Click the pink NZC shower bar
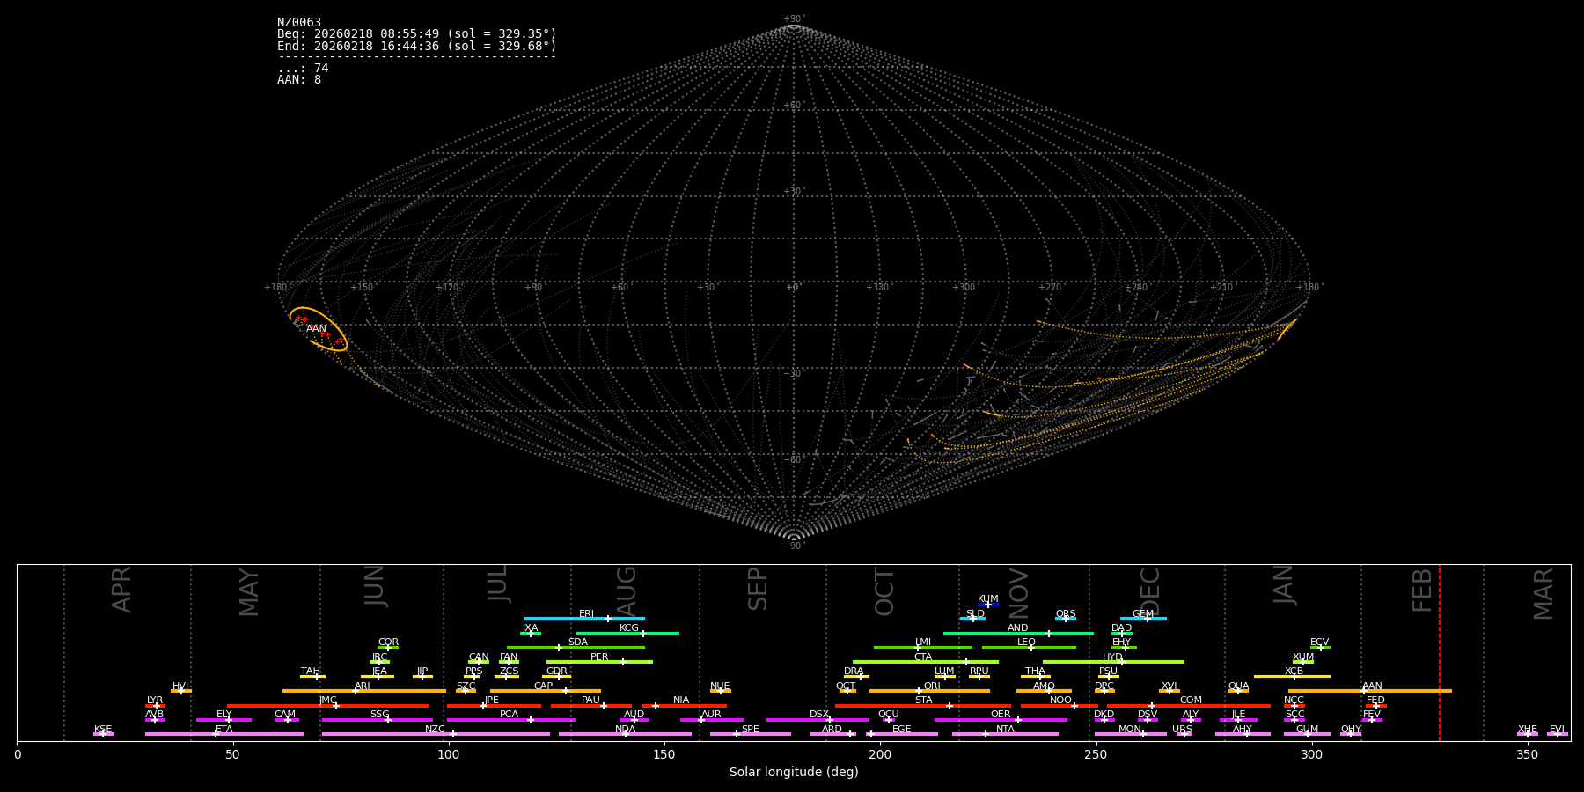Image resolution: width=1584 pixels, height=792 pixels. (436, 734)
